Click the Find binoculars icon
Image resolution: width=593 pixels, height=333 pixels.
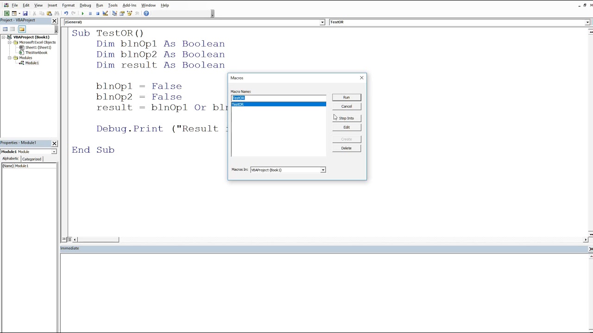click(57, 13)
